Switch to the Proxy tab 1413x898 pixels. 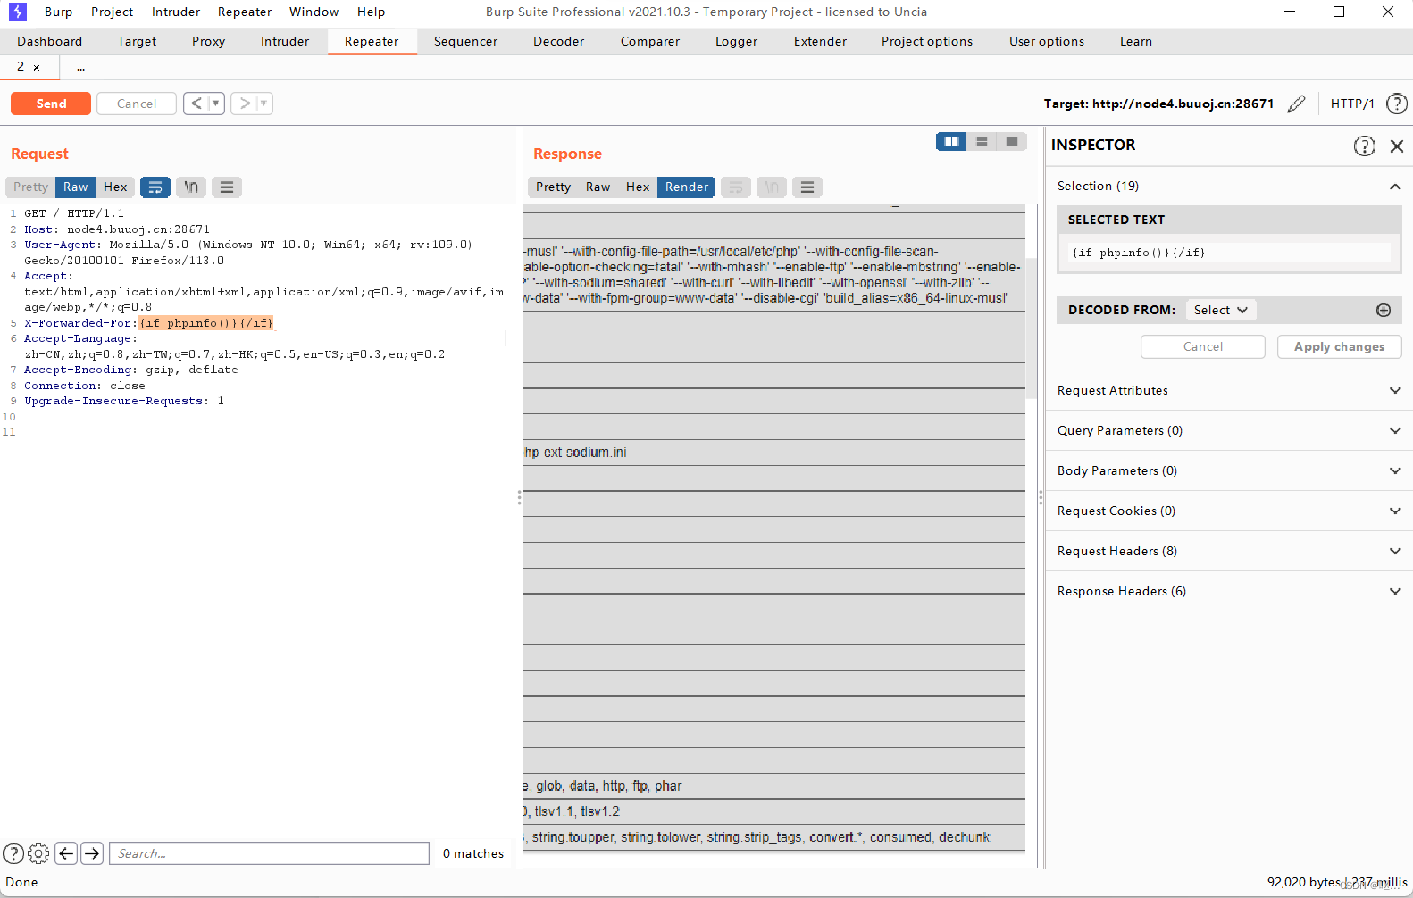click(x=208, y=41)
